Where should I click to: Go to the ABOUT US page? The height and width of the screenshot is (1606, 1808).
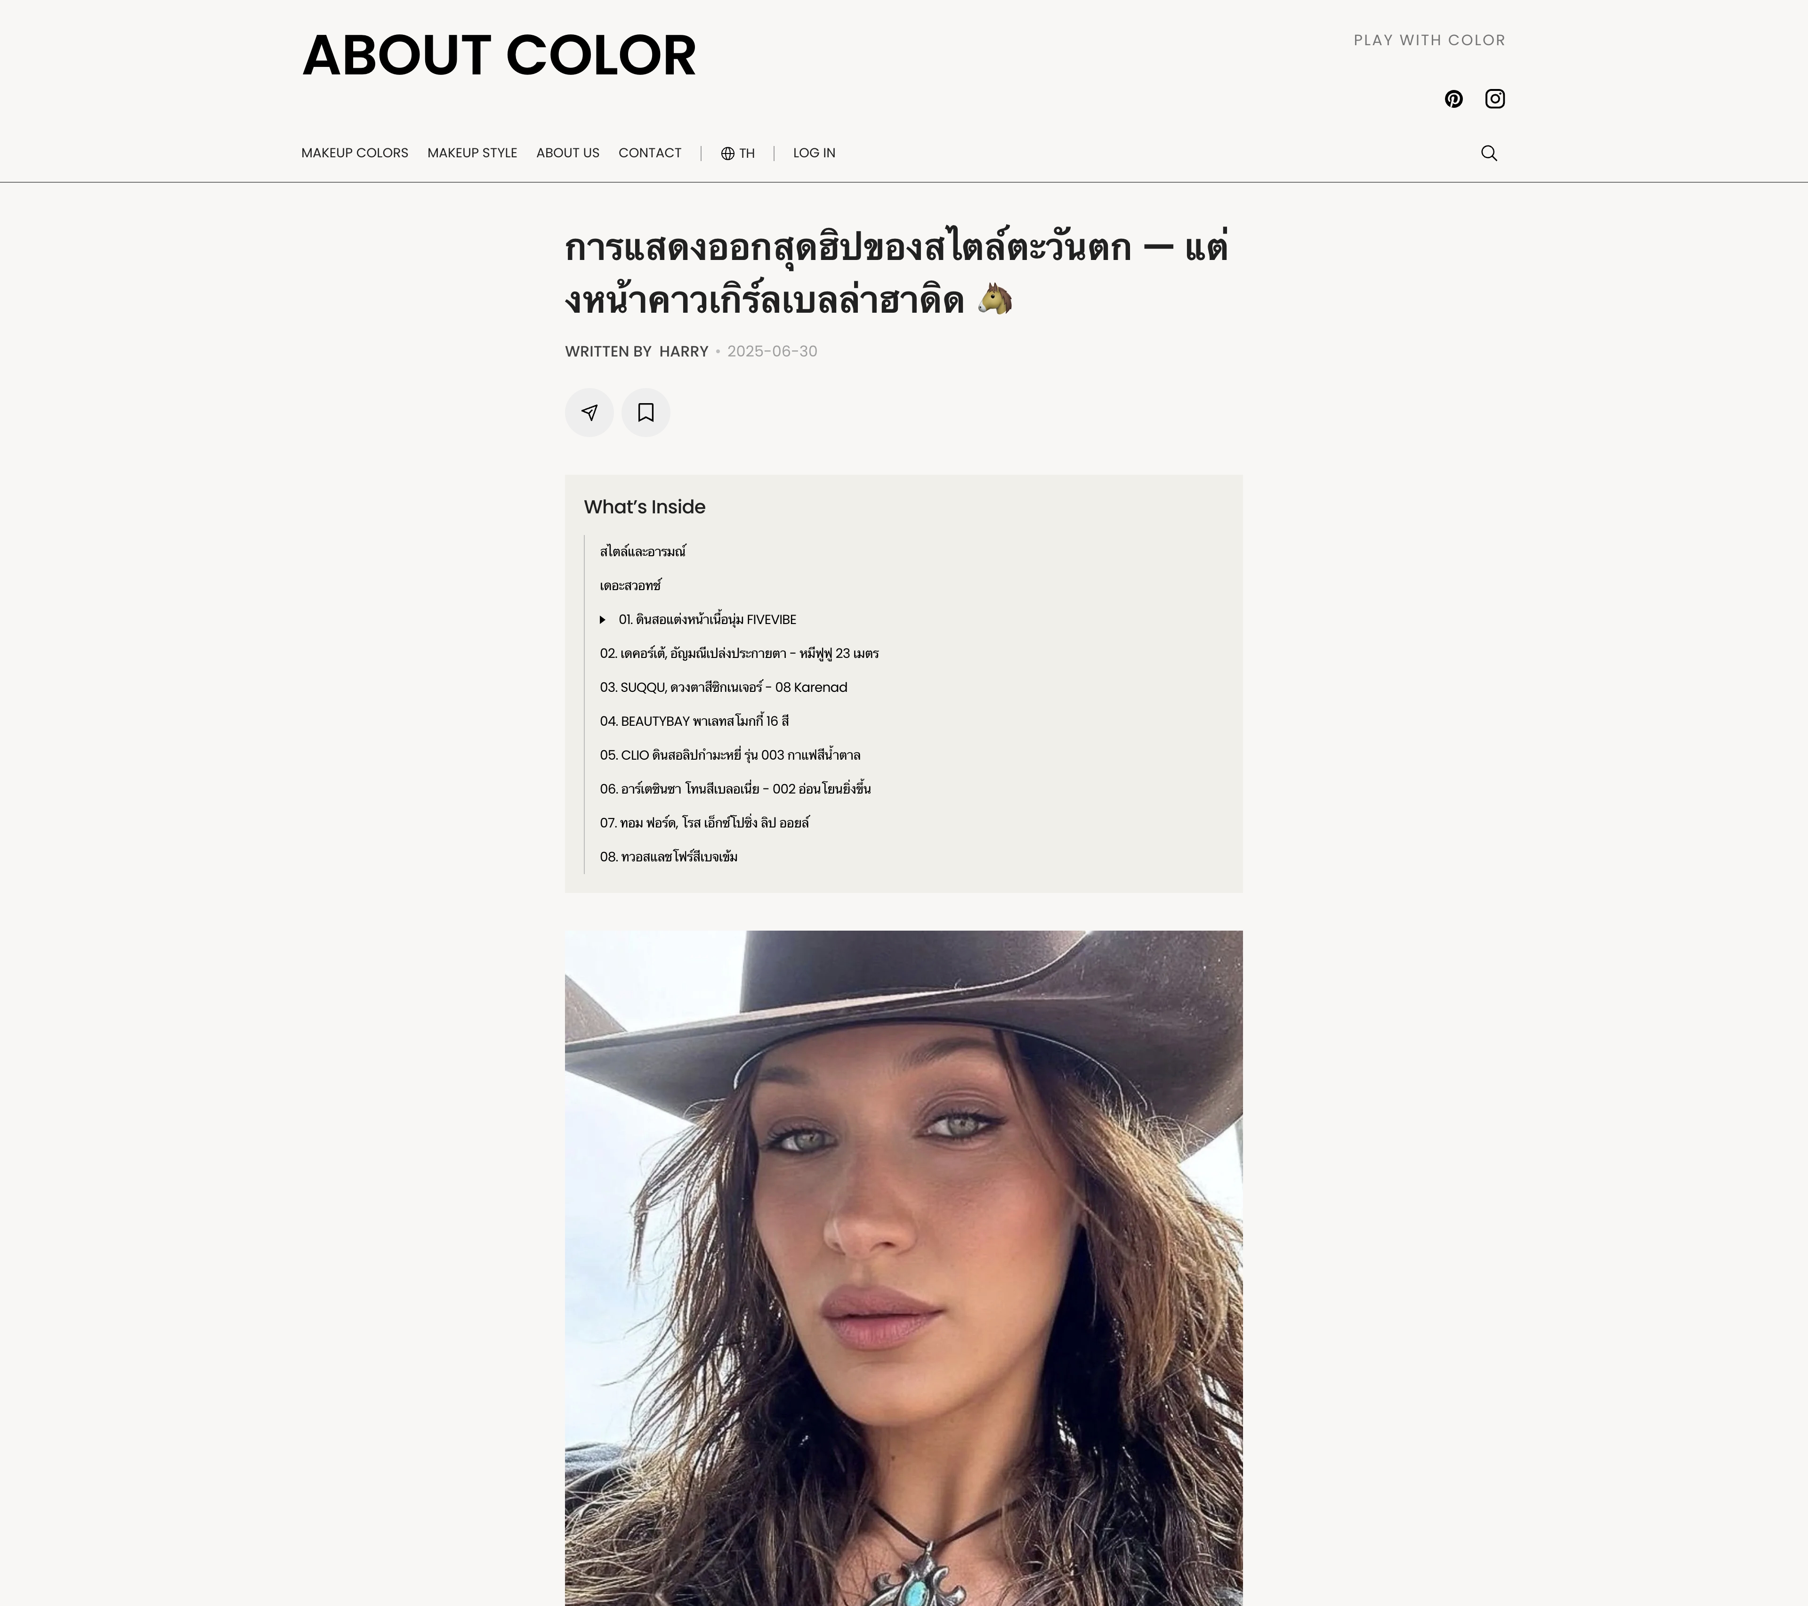[x=568, y=153]
